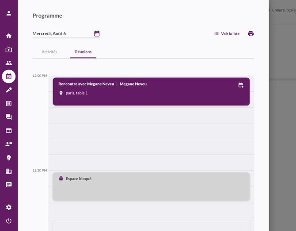Click the power logout icon
The height and width of the screenshot is (231, 296).
9,221
